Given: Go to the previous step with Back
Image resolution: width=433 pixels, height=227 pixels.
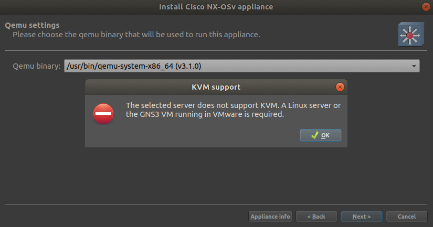Looking at the screenshot, I should point(316,217).
